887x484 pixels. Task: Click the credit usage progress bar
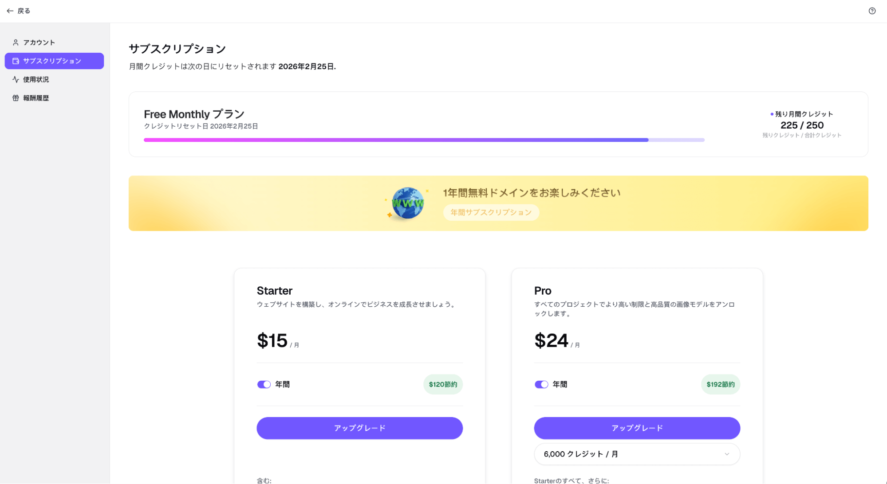coord(424,140)
